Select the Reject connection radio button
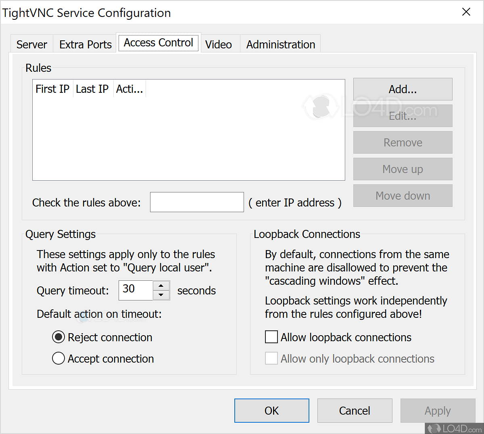Screen dimensions: 484x434 point(58,337)
